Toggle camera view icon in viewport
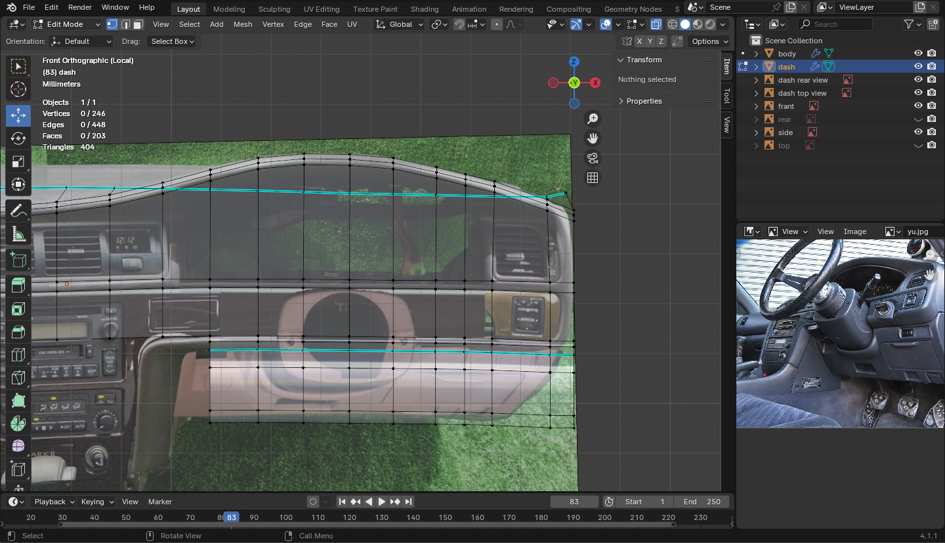 pyautogui.click(x=593, y=158)
